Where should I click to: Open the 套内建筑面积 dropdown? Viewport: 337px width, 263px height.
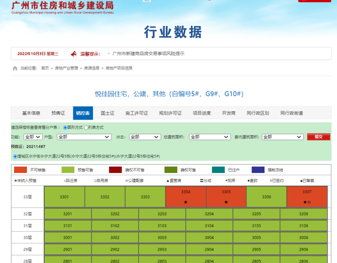coord(282,137)
